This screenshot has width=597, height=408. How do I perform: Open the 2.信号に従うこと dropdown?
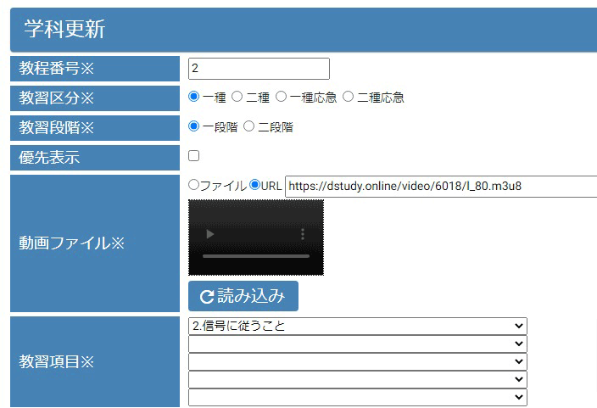pyautogui.click(x=357, y=326)
